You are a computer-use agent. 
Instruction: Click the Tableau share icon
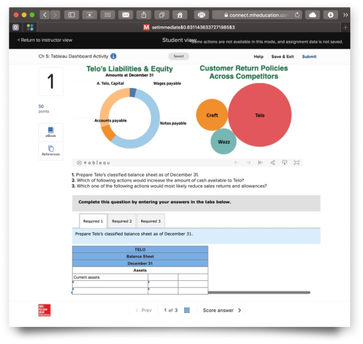coord(272,162)
